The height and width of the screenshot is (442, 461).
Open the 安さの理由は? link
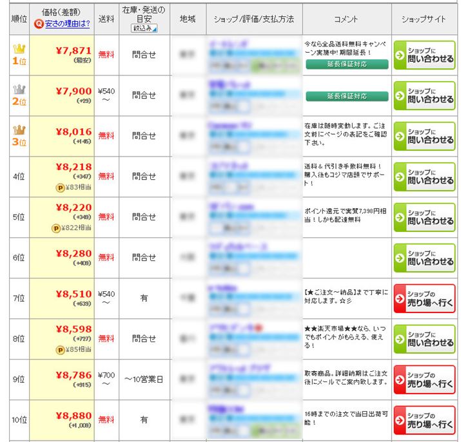[66, 24]
